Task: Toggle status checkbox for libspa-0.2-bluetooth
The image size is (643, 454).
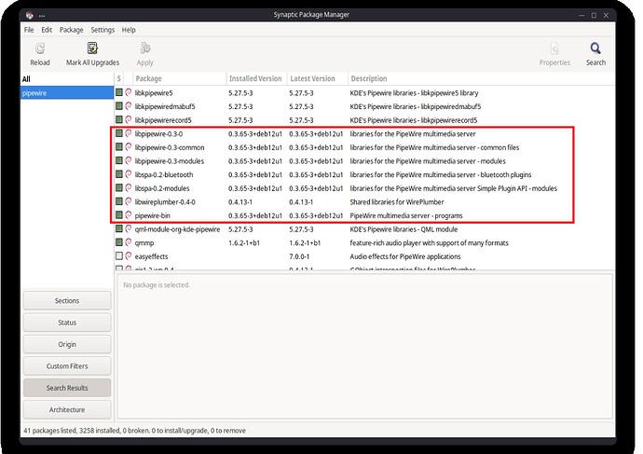Action: (119, 174)
